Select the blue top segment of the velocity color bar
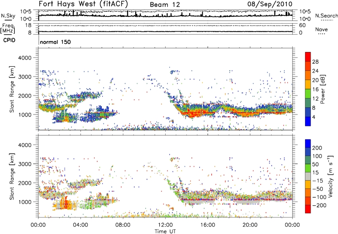 [x=308, y=144]
